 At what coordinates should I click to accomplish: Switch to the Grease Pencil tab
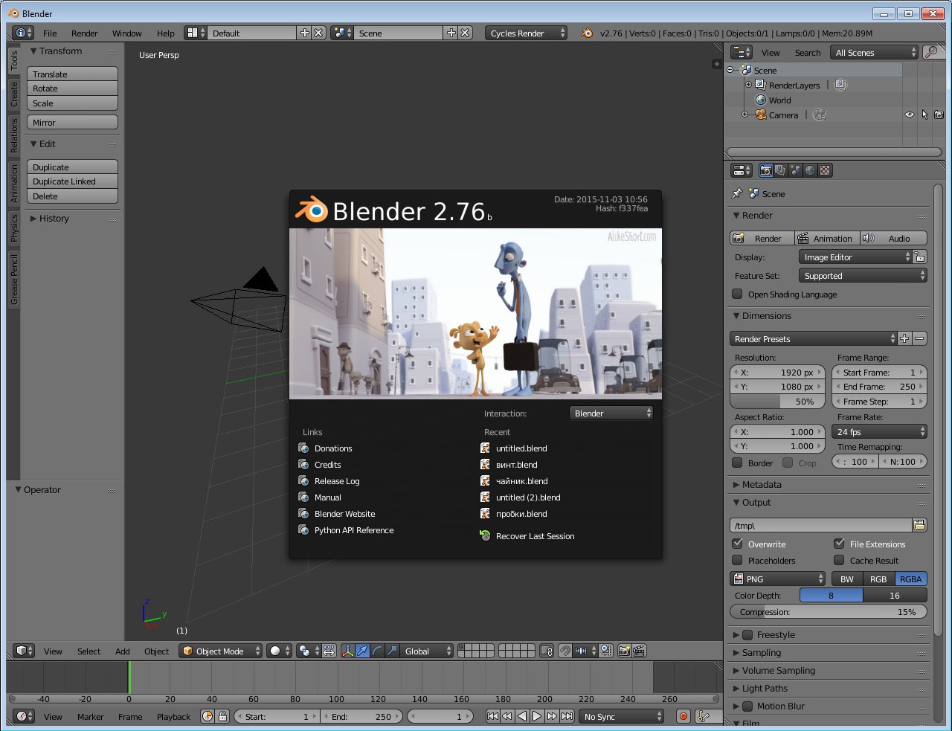[x=13, y=279]
